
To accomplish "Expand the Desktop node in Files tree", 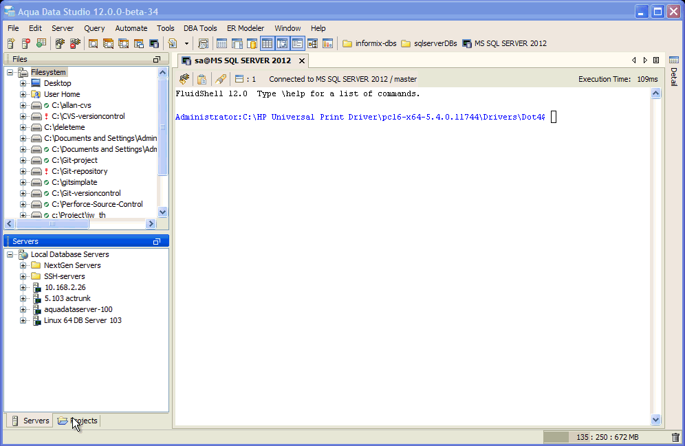I will point(23,83).
